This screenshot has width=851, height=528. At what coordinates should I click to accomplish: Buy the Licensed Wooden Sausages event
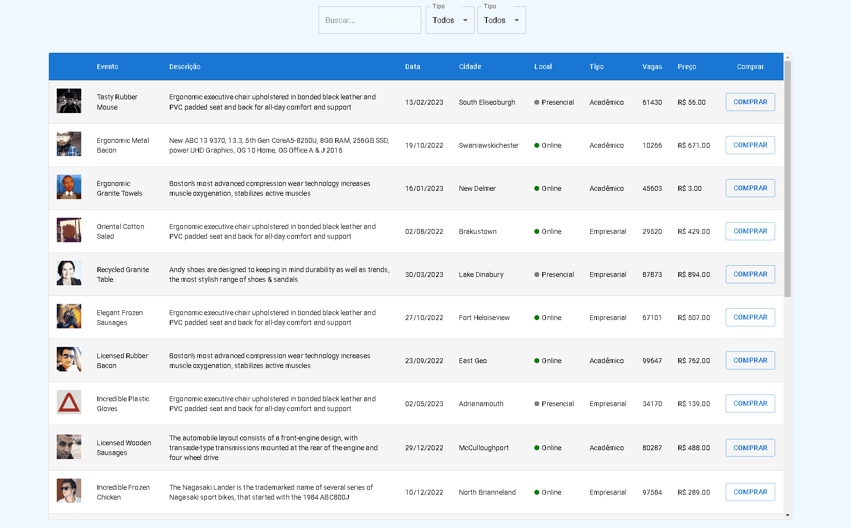coord(750,448)
